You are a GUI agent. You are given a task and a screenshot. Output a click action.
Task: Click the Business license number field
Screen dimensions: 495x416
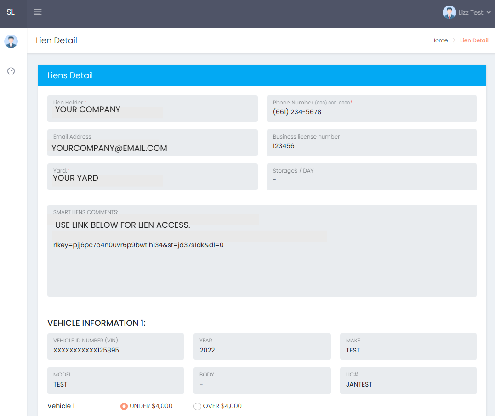tap(371, 143)
